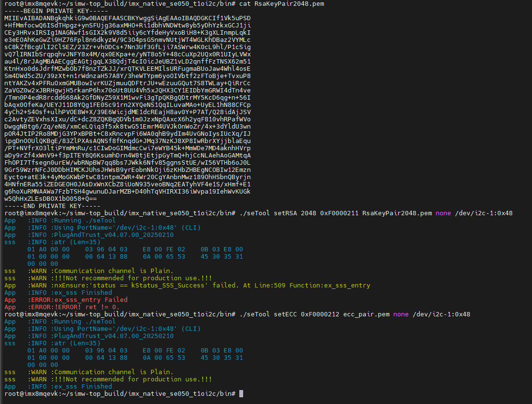Click the first 'Running ./seTool' info line

tap(60, 221)
